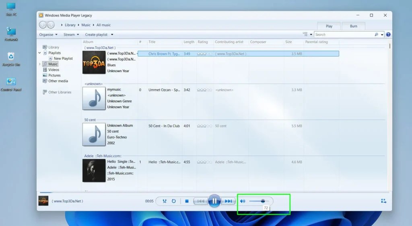Image resolution: width=412 pixels, height=226 pixels.
Task: Expand the Music tree node
Action: click(40, 64)
